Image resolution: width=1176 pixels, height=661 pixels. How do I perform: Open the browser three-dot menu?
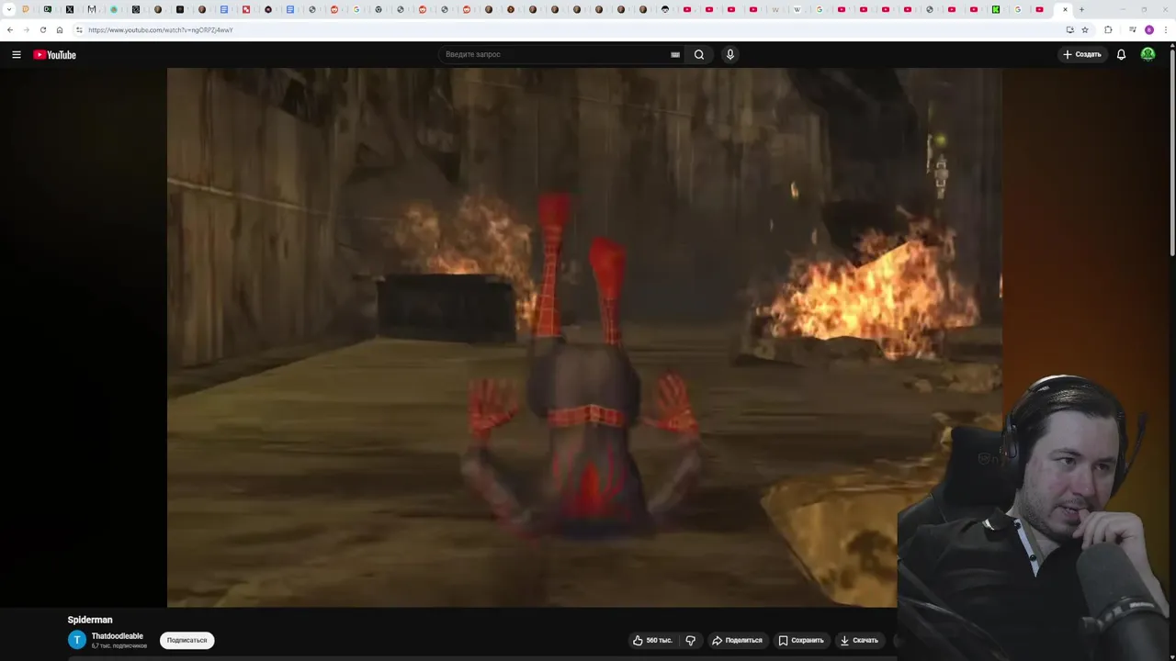1166,29
